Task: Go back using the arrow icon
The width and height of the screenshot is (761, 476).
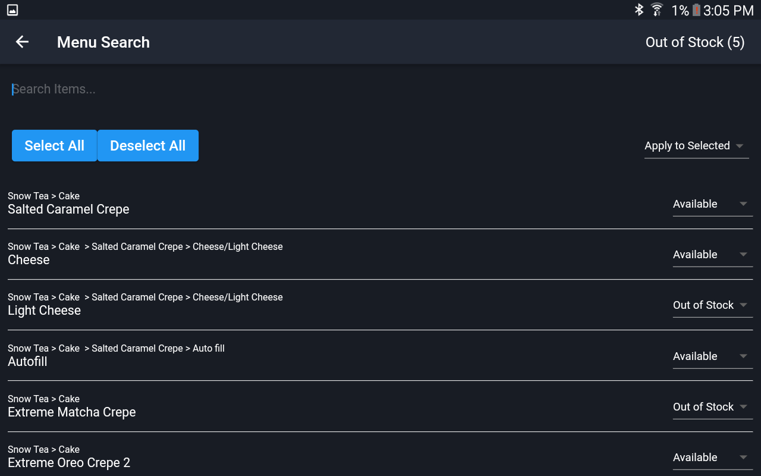Action: click(x=22, y=42)
